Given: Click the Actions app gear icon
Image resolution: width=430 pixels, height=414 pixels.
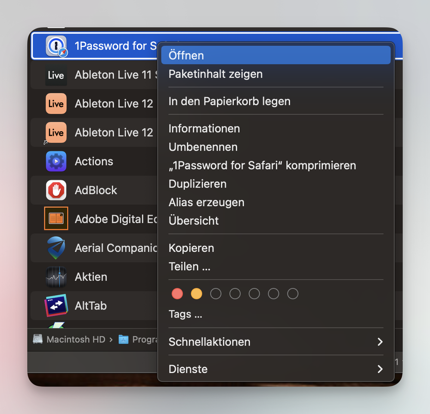Looking at the screenshot, I should (56, 161).
